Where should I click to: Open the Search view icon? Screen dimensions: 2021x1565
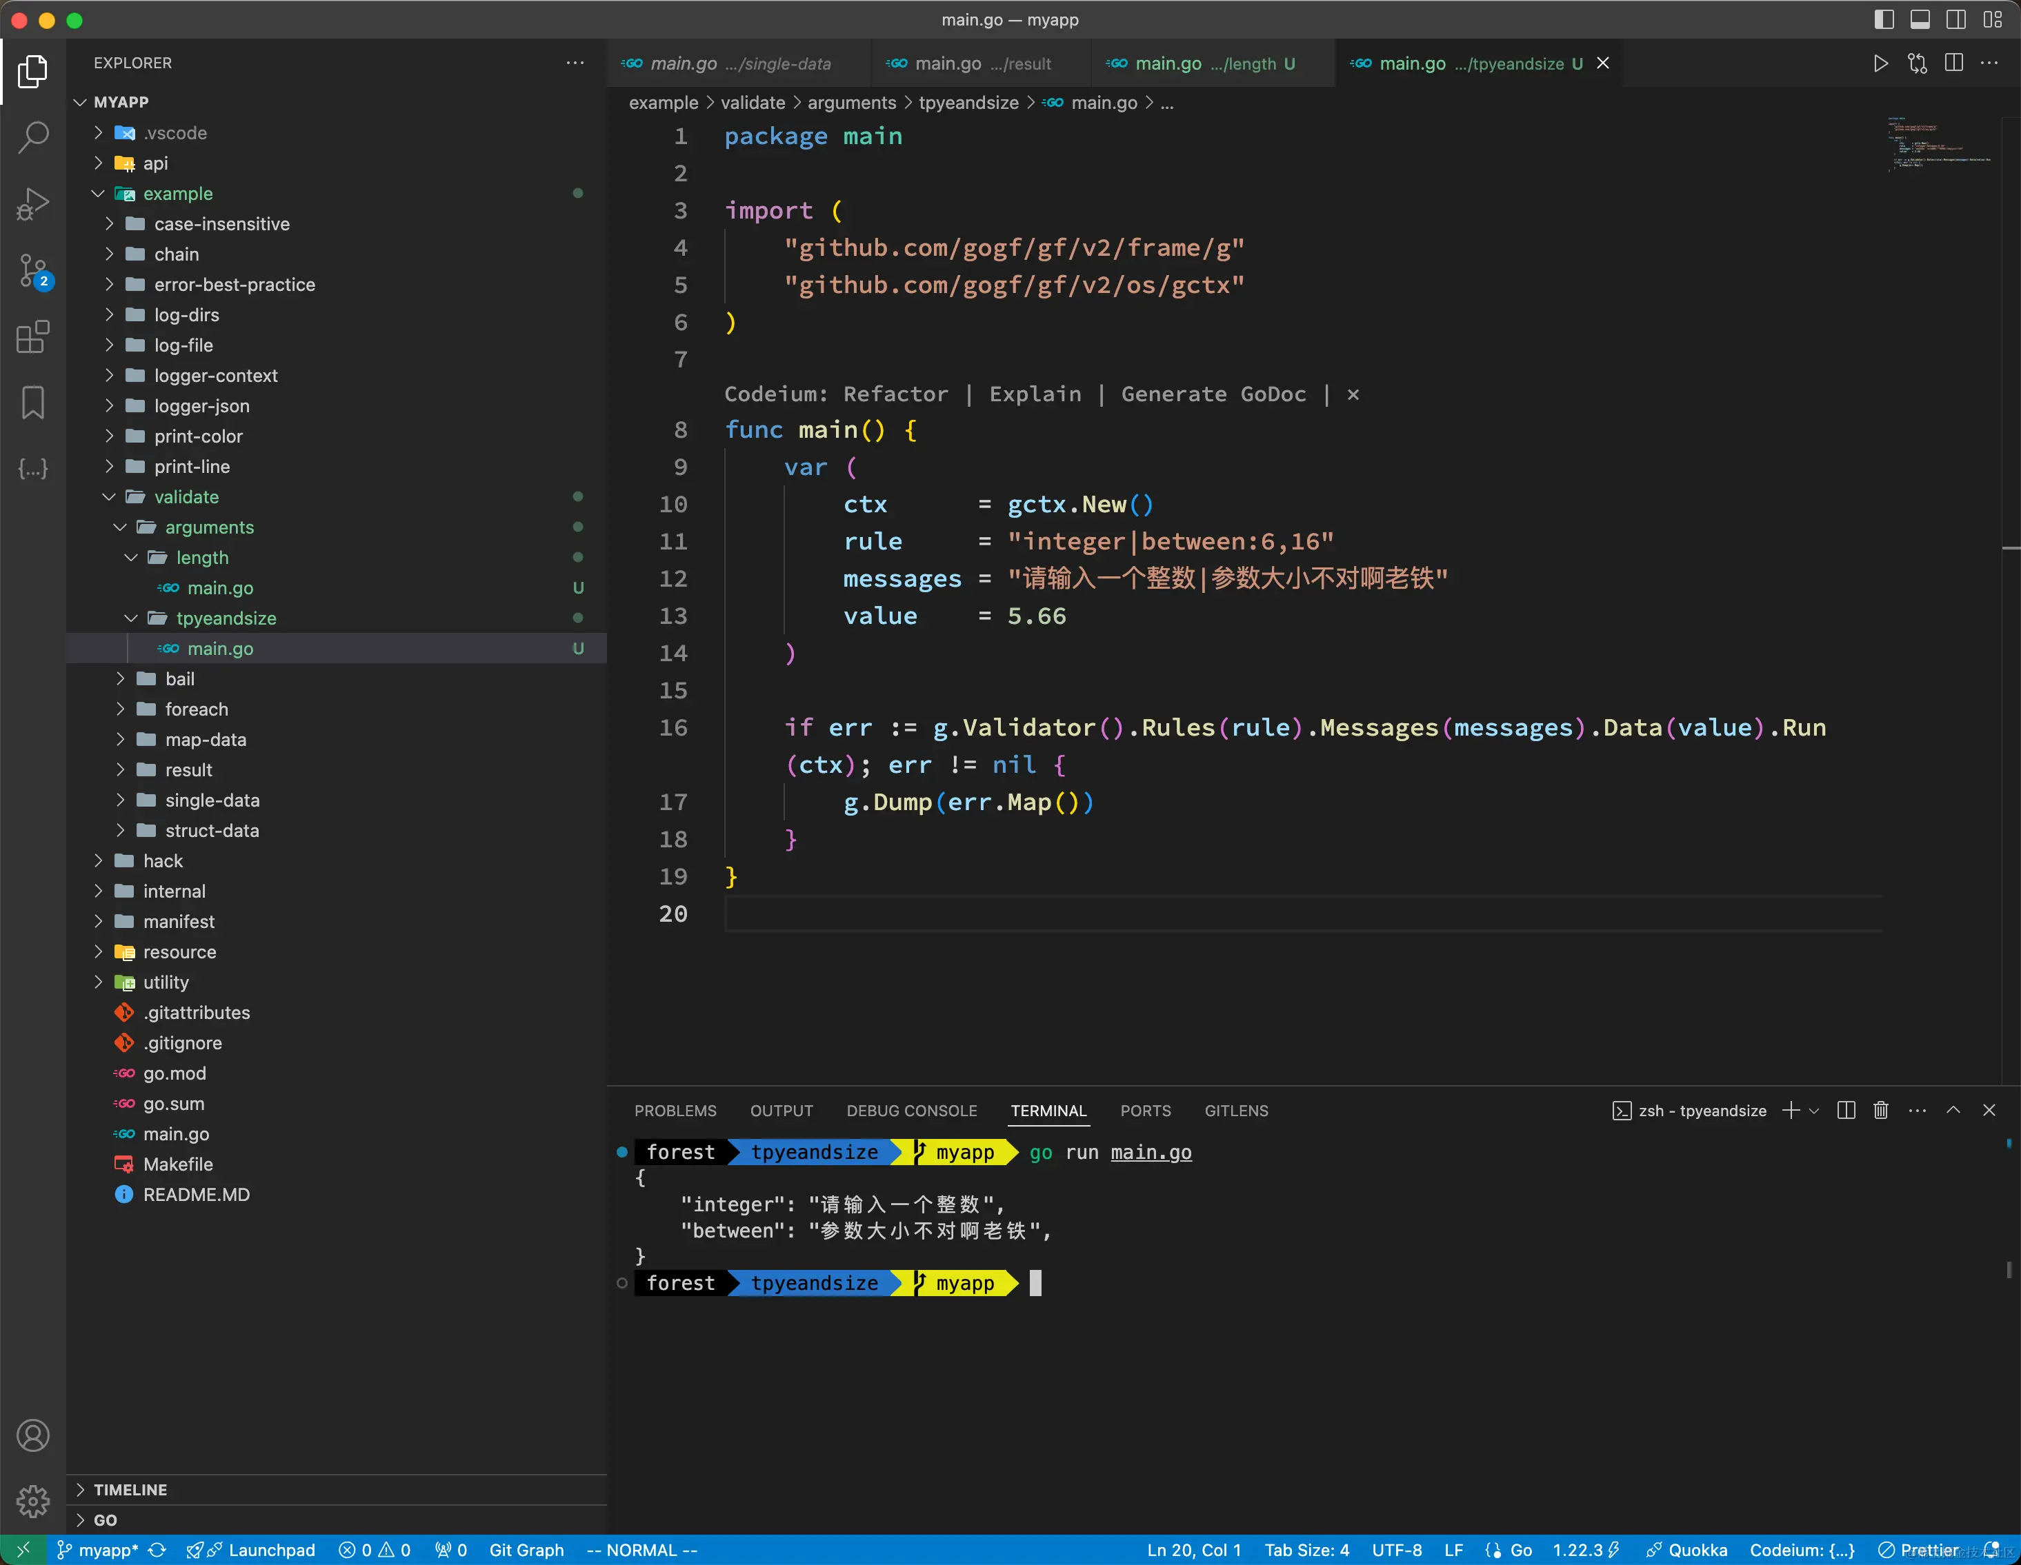tap(32, 138)
